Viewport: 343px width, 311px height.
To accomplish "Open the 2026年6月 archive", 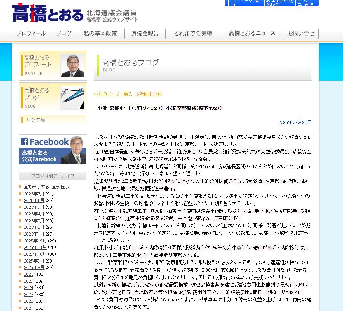I will [x=34, y=200].
